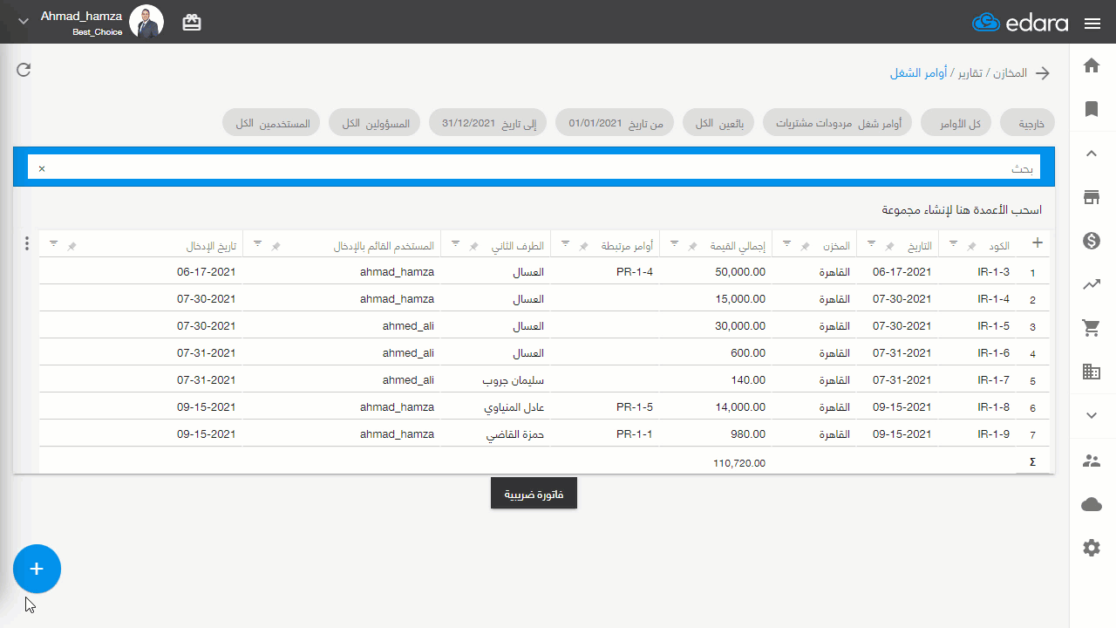Select the خارجية filter chip
The height and width of the screenshot is (628, 1116).
tap(1028, 123)
